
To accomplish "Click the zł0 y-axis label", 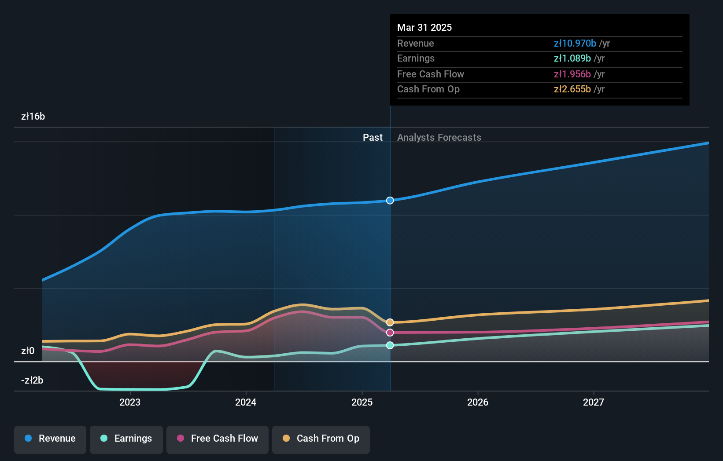I will point(28,351).
